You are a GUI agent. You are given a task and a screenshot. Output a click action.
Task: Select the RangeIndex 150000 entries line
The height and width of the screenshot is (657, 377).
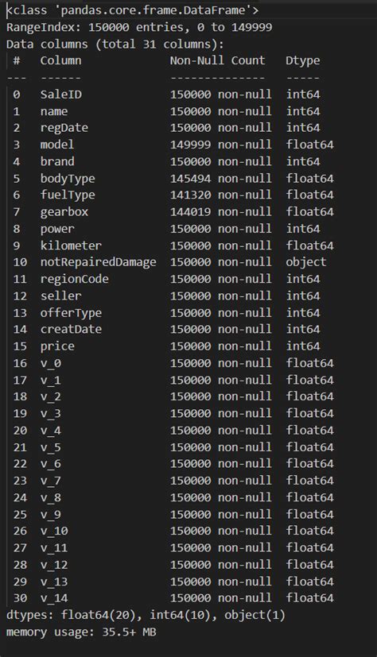click(139, 27)
